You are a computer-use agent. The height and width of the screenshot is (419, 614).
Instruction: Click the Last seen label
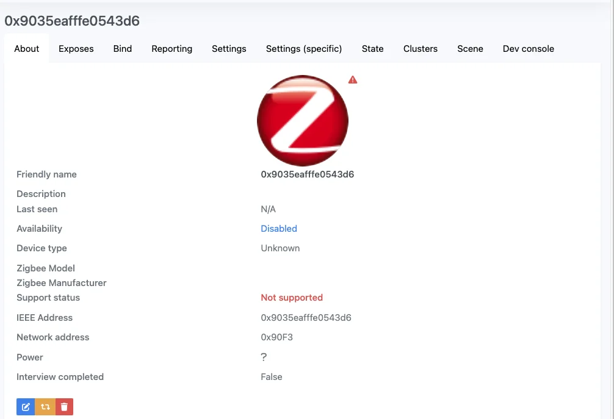click(x=37, y=209)
